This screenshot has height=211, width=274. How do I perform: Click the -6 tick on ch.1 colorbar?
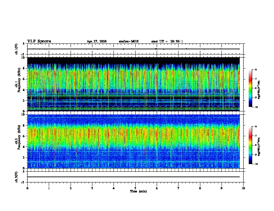pyautogui.click(x=255, y=69)
